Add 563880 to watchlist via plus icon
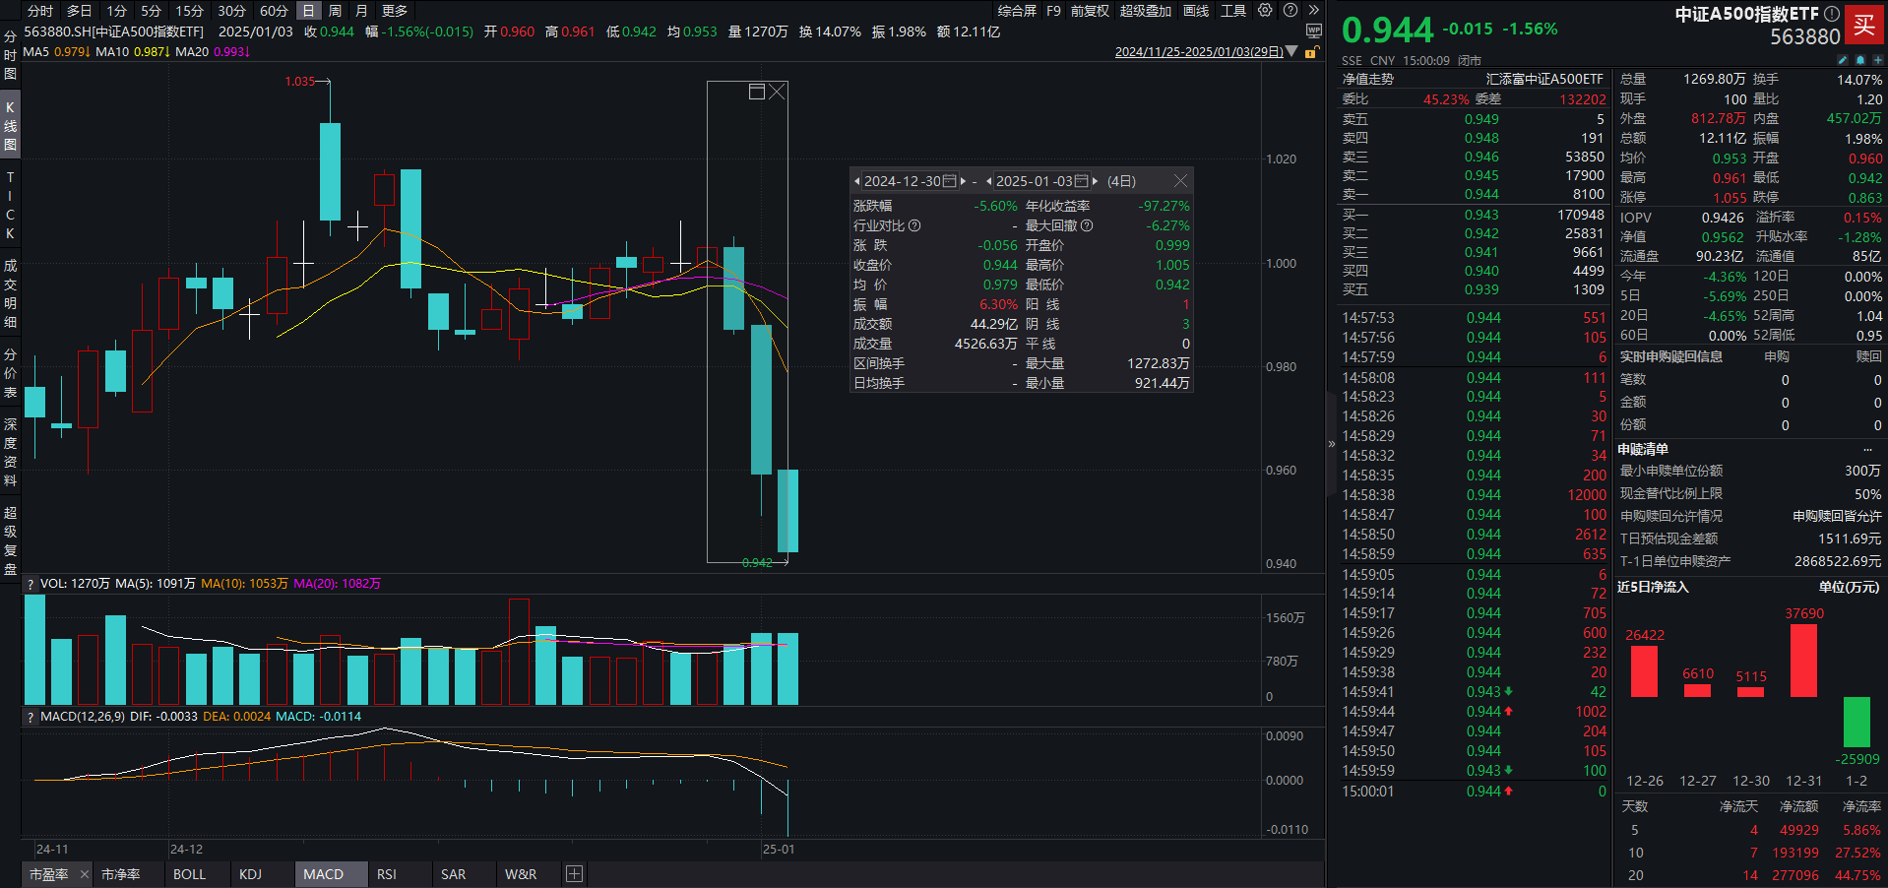This screenshot has height=888, width=1888. click(1878, 60)
